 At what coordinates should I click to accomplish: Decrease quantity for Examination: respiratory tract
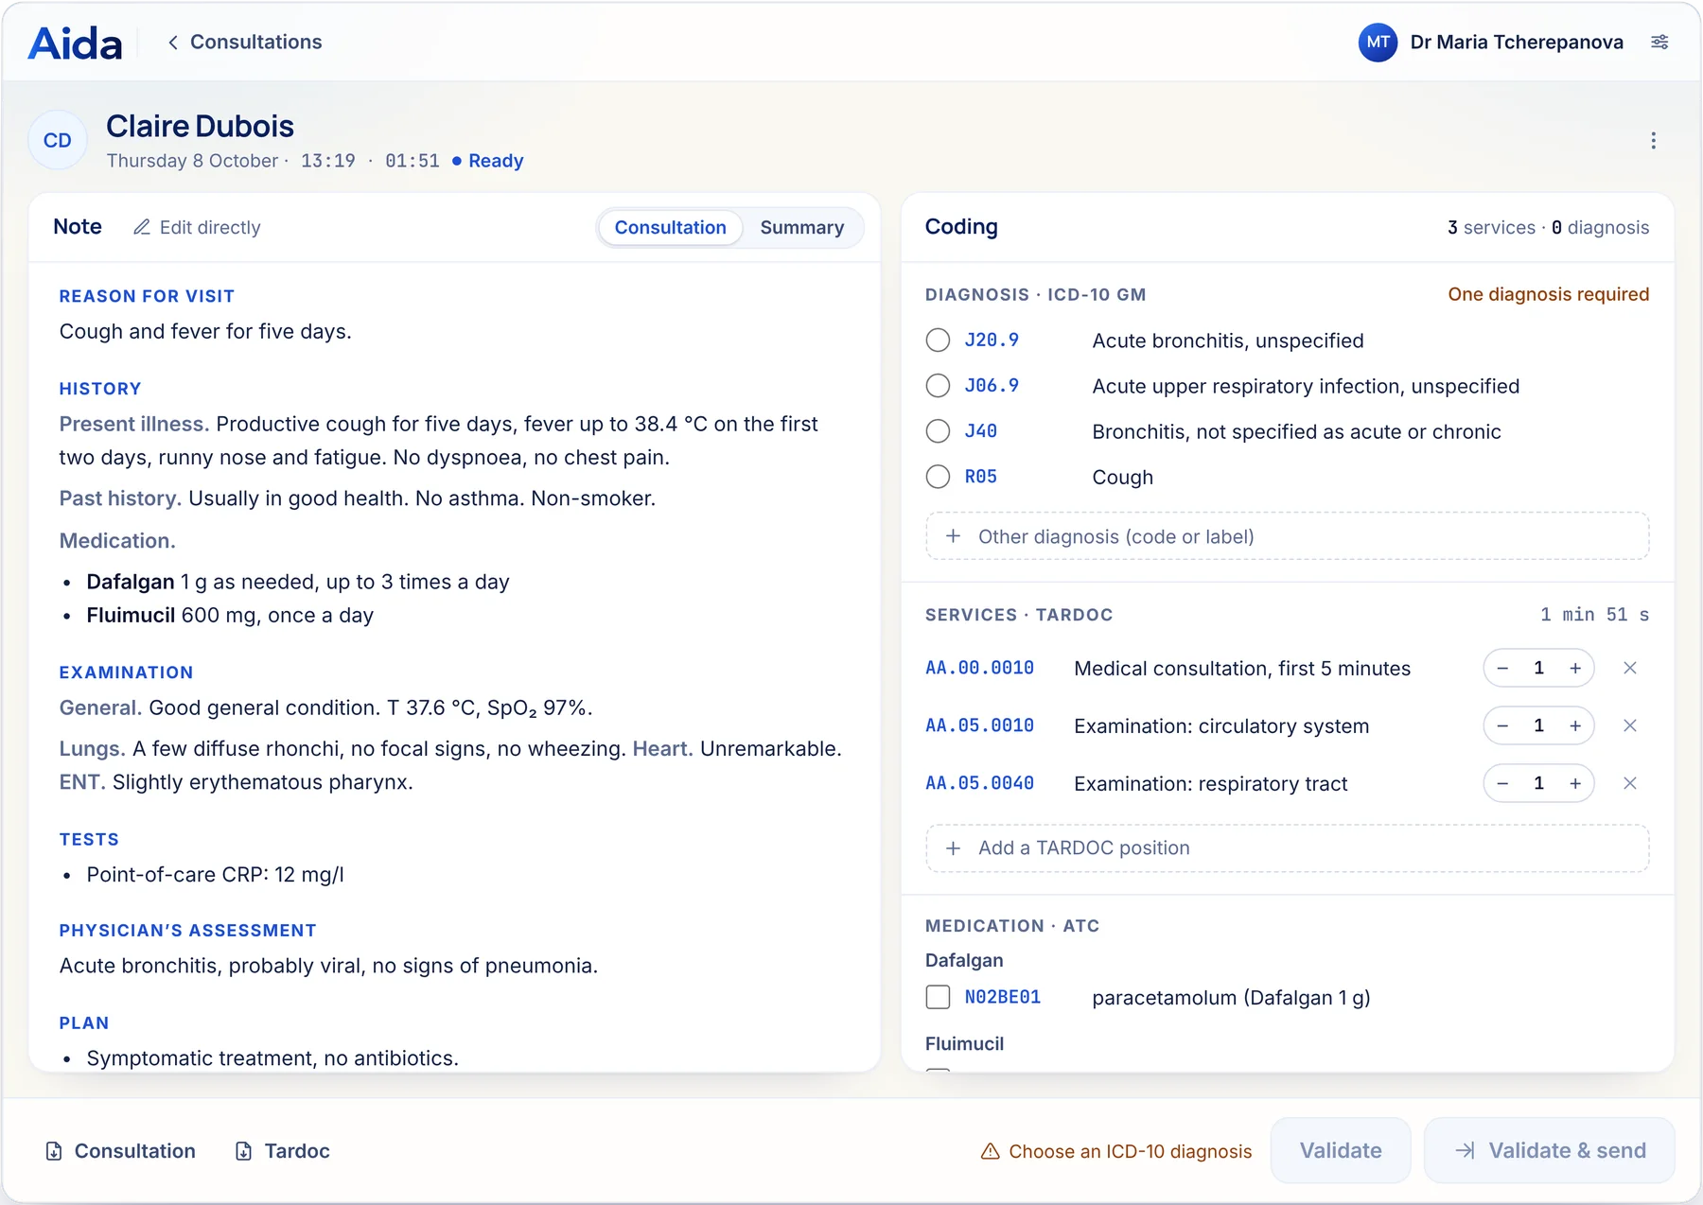coord(1502,783)
